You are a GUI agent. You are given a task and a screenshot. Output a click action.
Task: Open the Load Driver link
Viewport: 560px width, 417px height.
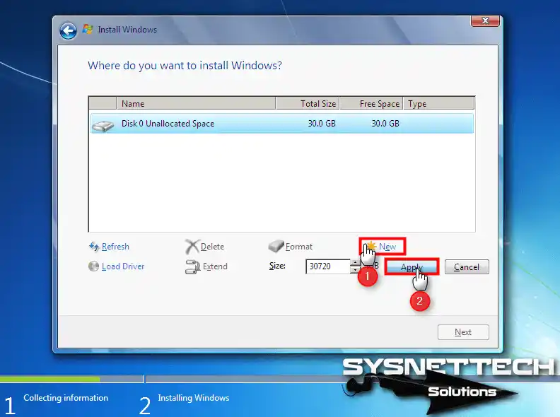coord(123,266)
